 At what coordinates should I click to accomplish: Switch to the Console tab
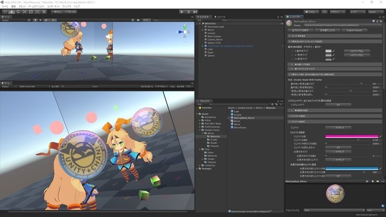pos(221,16)
